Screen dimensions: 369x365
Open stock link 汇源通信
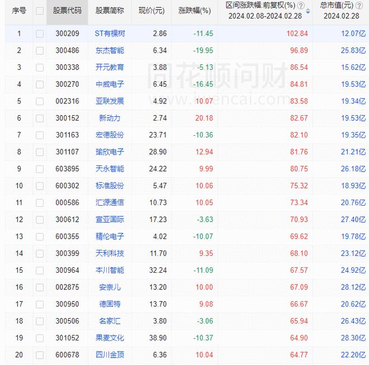pyautogui.click(x=110, y=202)
